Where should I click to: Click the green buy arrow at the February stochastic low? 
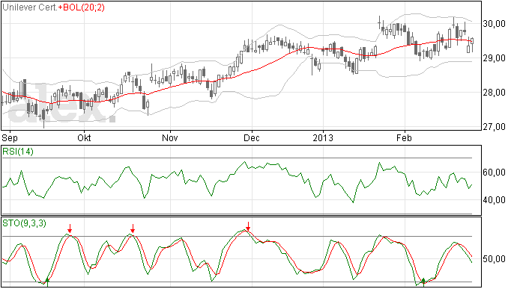pyautogui.click(x=423, y=282)
